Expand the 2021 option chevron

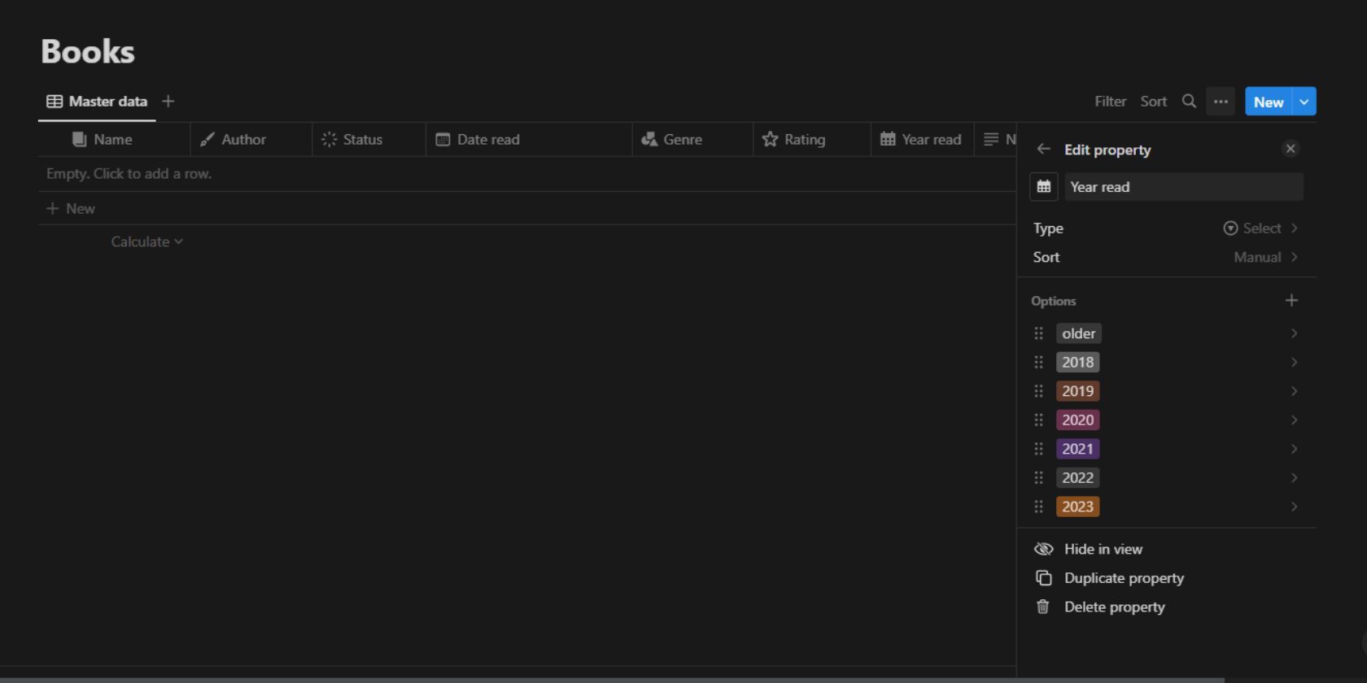(x=1294, y=449)
